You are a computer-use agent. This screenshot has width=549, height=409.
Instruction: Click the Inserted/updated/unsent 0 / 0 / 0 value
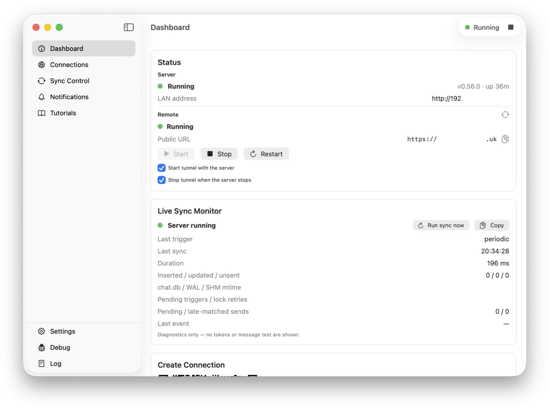tap(497, 275)
